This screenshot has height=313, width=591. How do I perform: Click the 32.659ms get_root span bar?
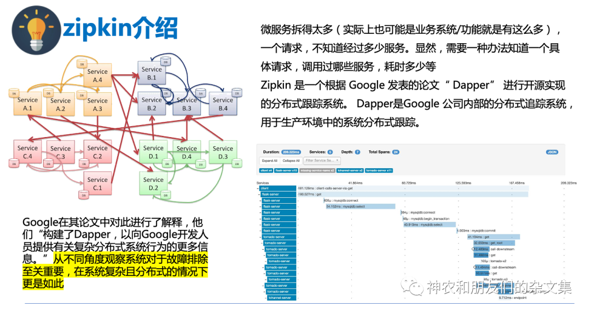[x=495, y=243]
